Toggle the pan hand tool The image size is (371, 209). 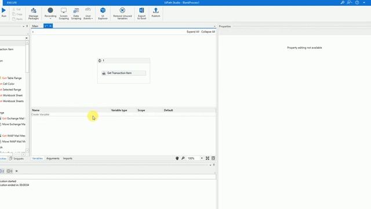click(177, 158)
